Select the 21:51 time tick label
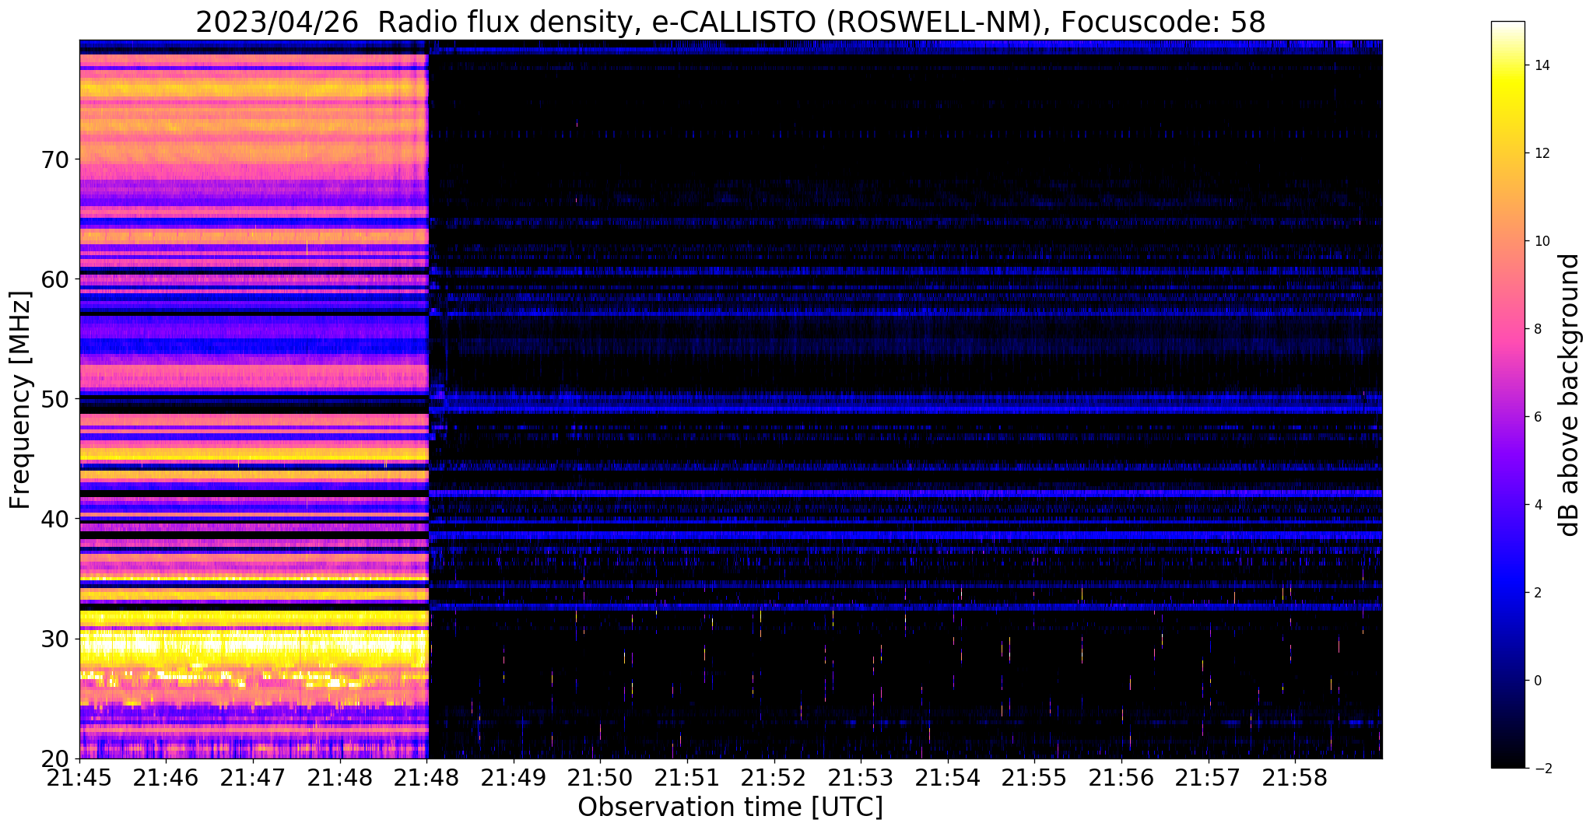 click(x=686, y=776)
